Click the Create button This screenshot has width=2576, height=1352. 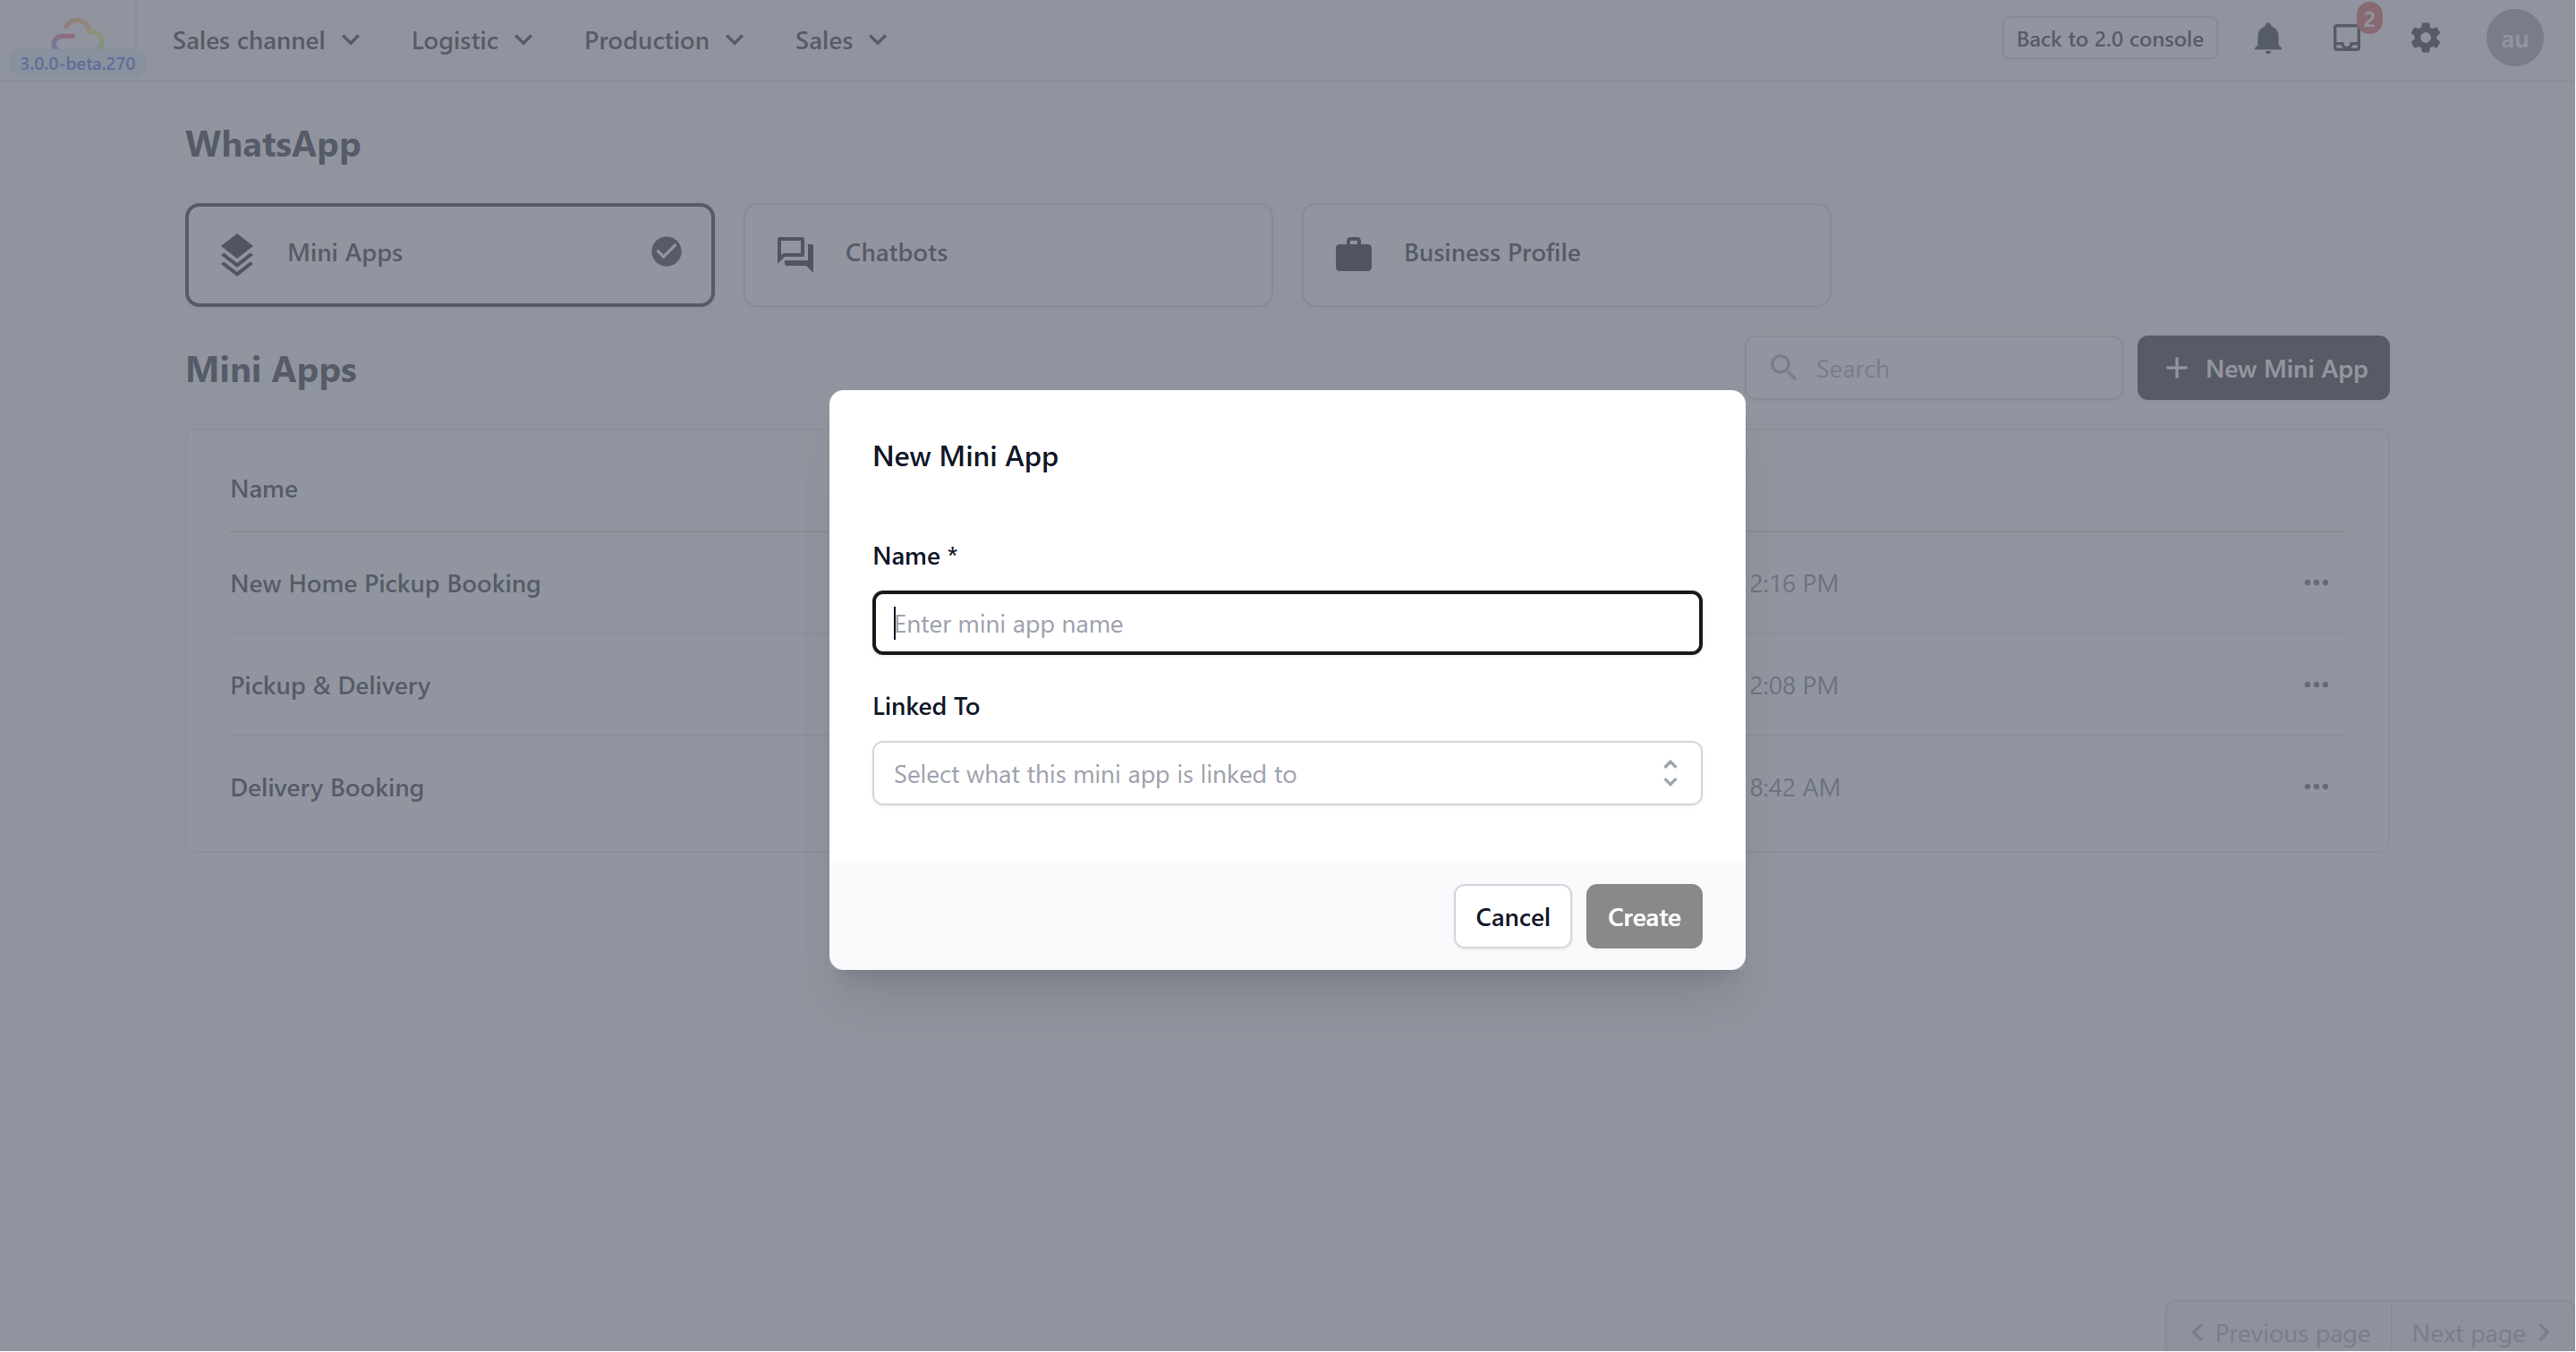pos(1643,916)
